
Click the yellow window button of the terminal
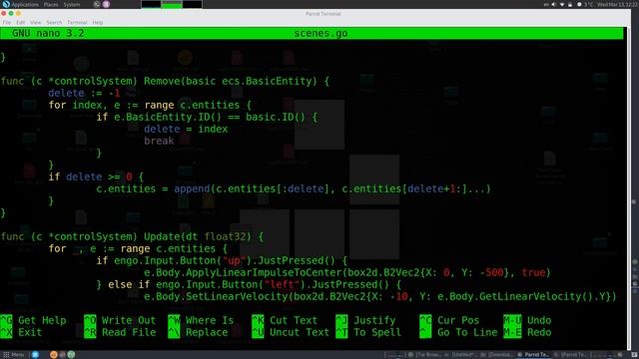(18, 13)
